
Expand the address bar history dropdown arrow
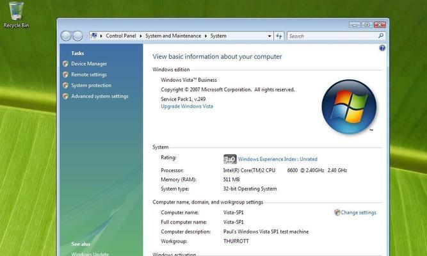(270, 36)
